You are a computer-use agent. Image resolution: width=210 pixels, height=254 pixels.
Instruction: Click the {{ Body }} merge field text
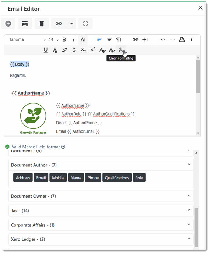tap(20, 64)
